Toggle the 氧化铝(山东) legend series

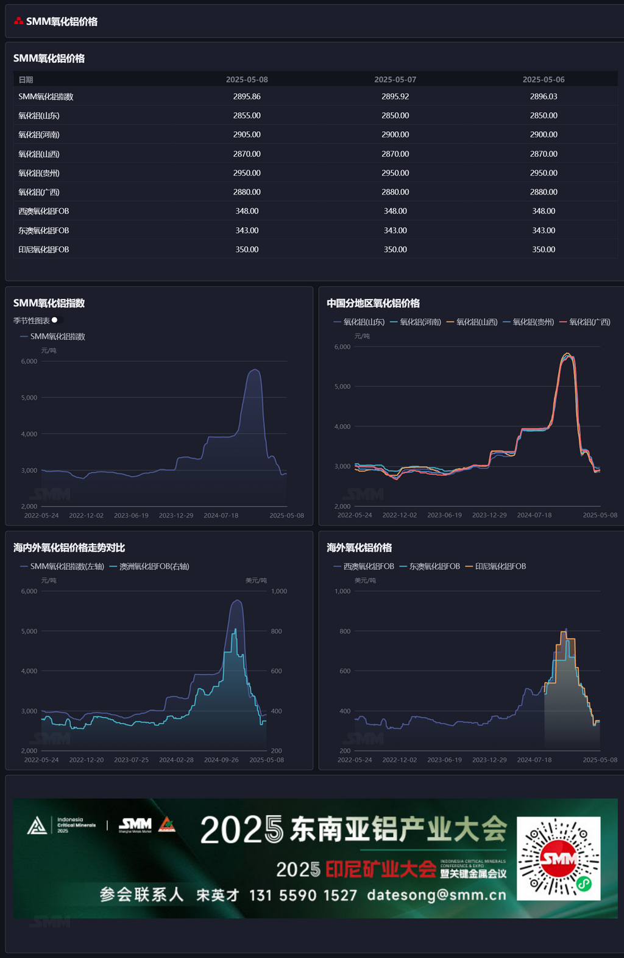359,322
